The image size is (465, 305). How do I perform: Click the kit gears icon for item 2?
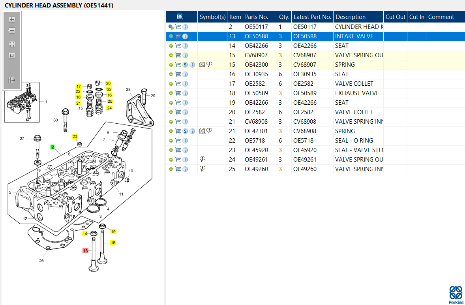pyautogui.click(x=171, y=27)
